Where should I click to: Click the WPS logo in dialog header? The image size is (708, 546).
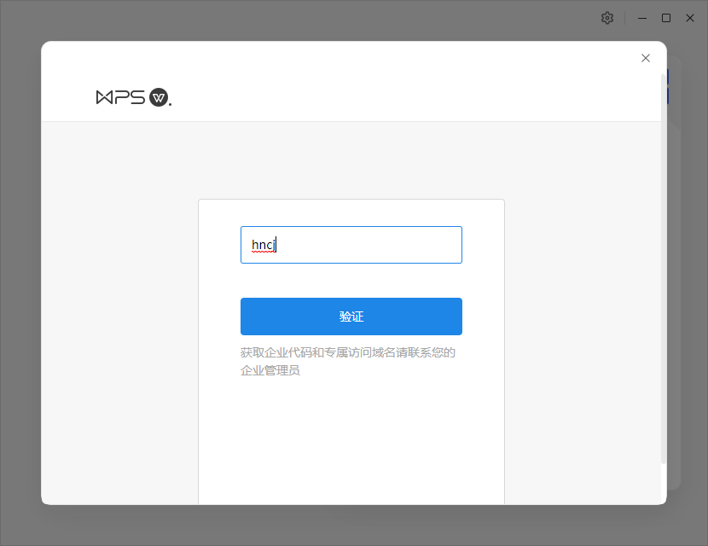coord(134,97)
